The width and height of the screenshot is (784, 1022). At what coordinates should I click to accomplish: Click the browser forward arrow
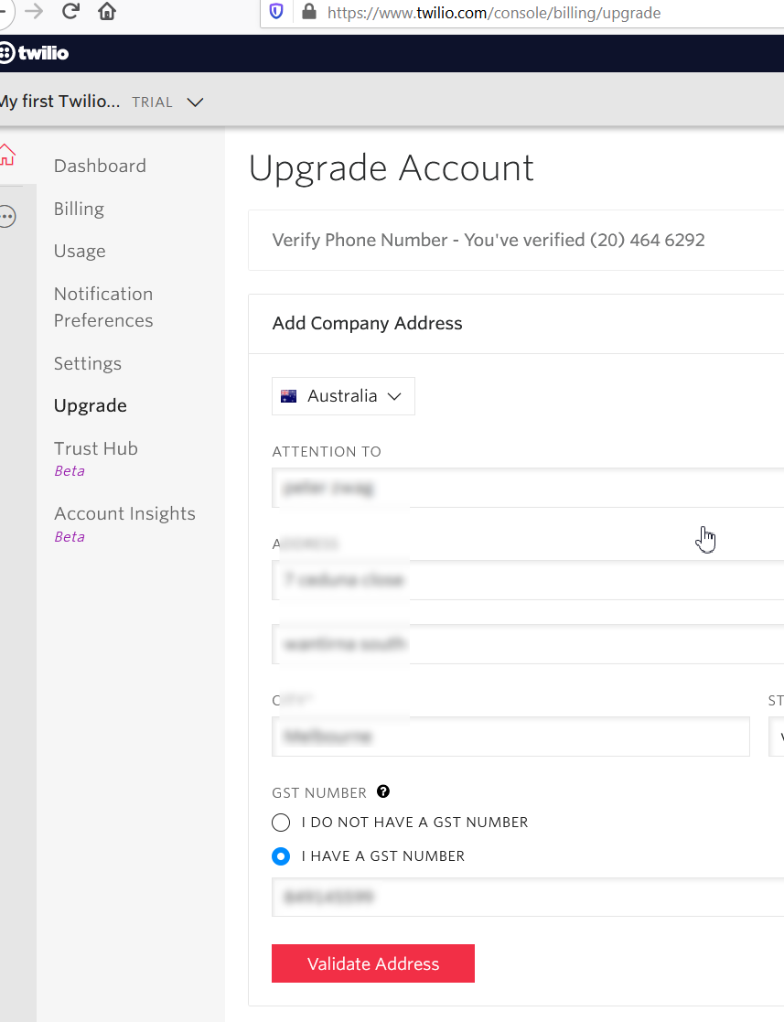(34, 12)
